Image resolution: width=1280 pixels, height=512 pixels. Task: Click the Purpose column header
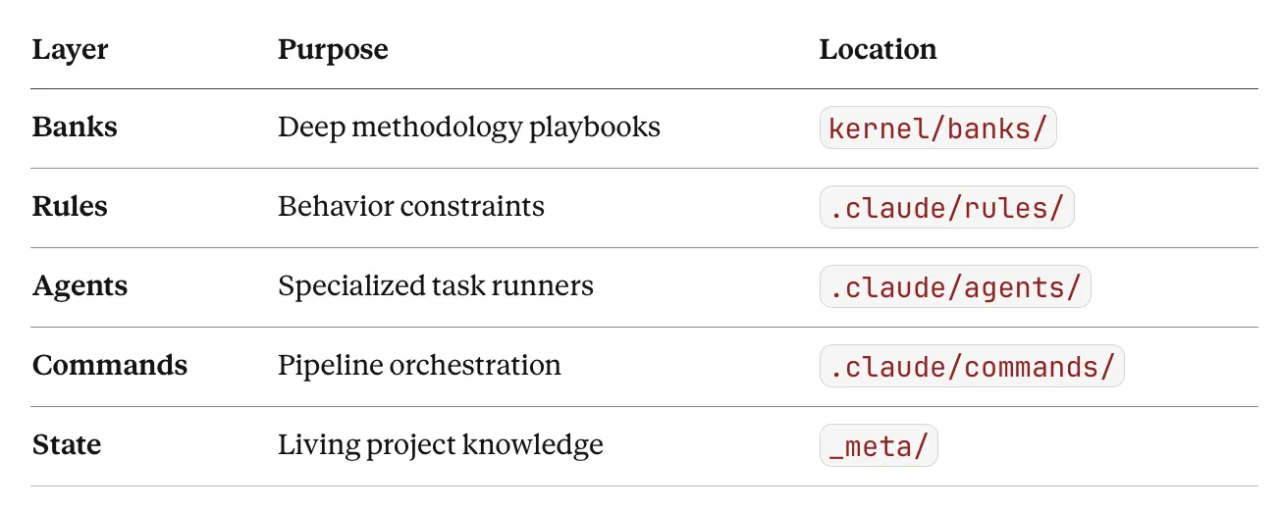click(333, 49)
